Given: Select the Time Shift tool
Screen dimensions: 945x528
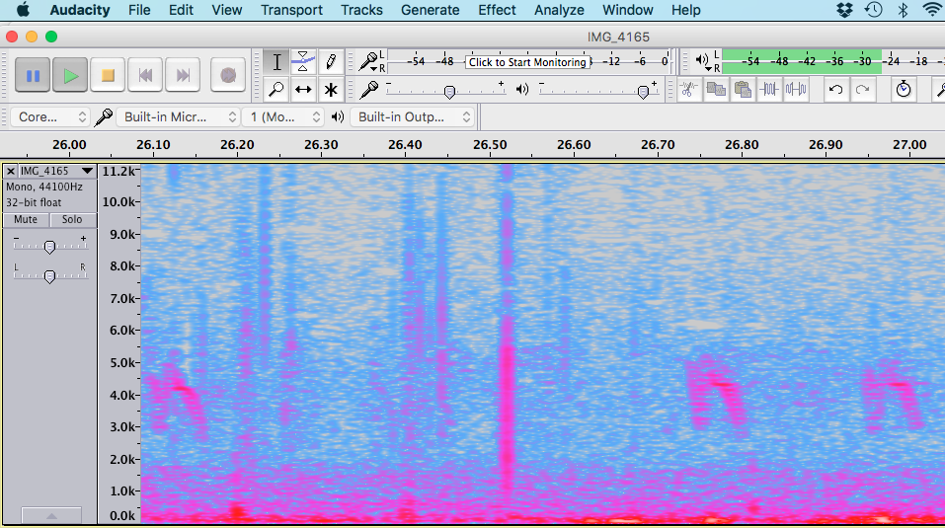Looking at the screenshot, I should (304, 90).
